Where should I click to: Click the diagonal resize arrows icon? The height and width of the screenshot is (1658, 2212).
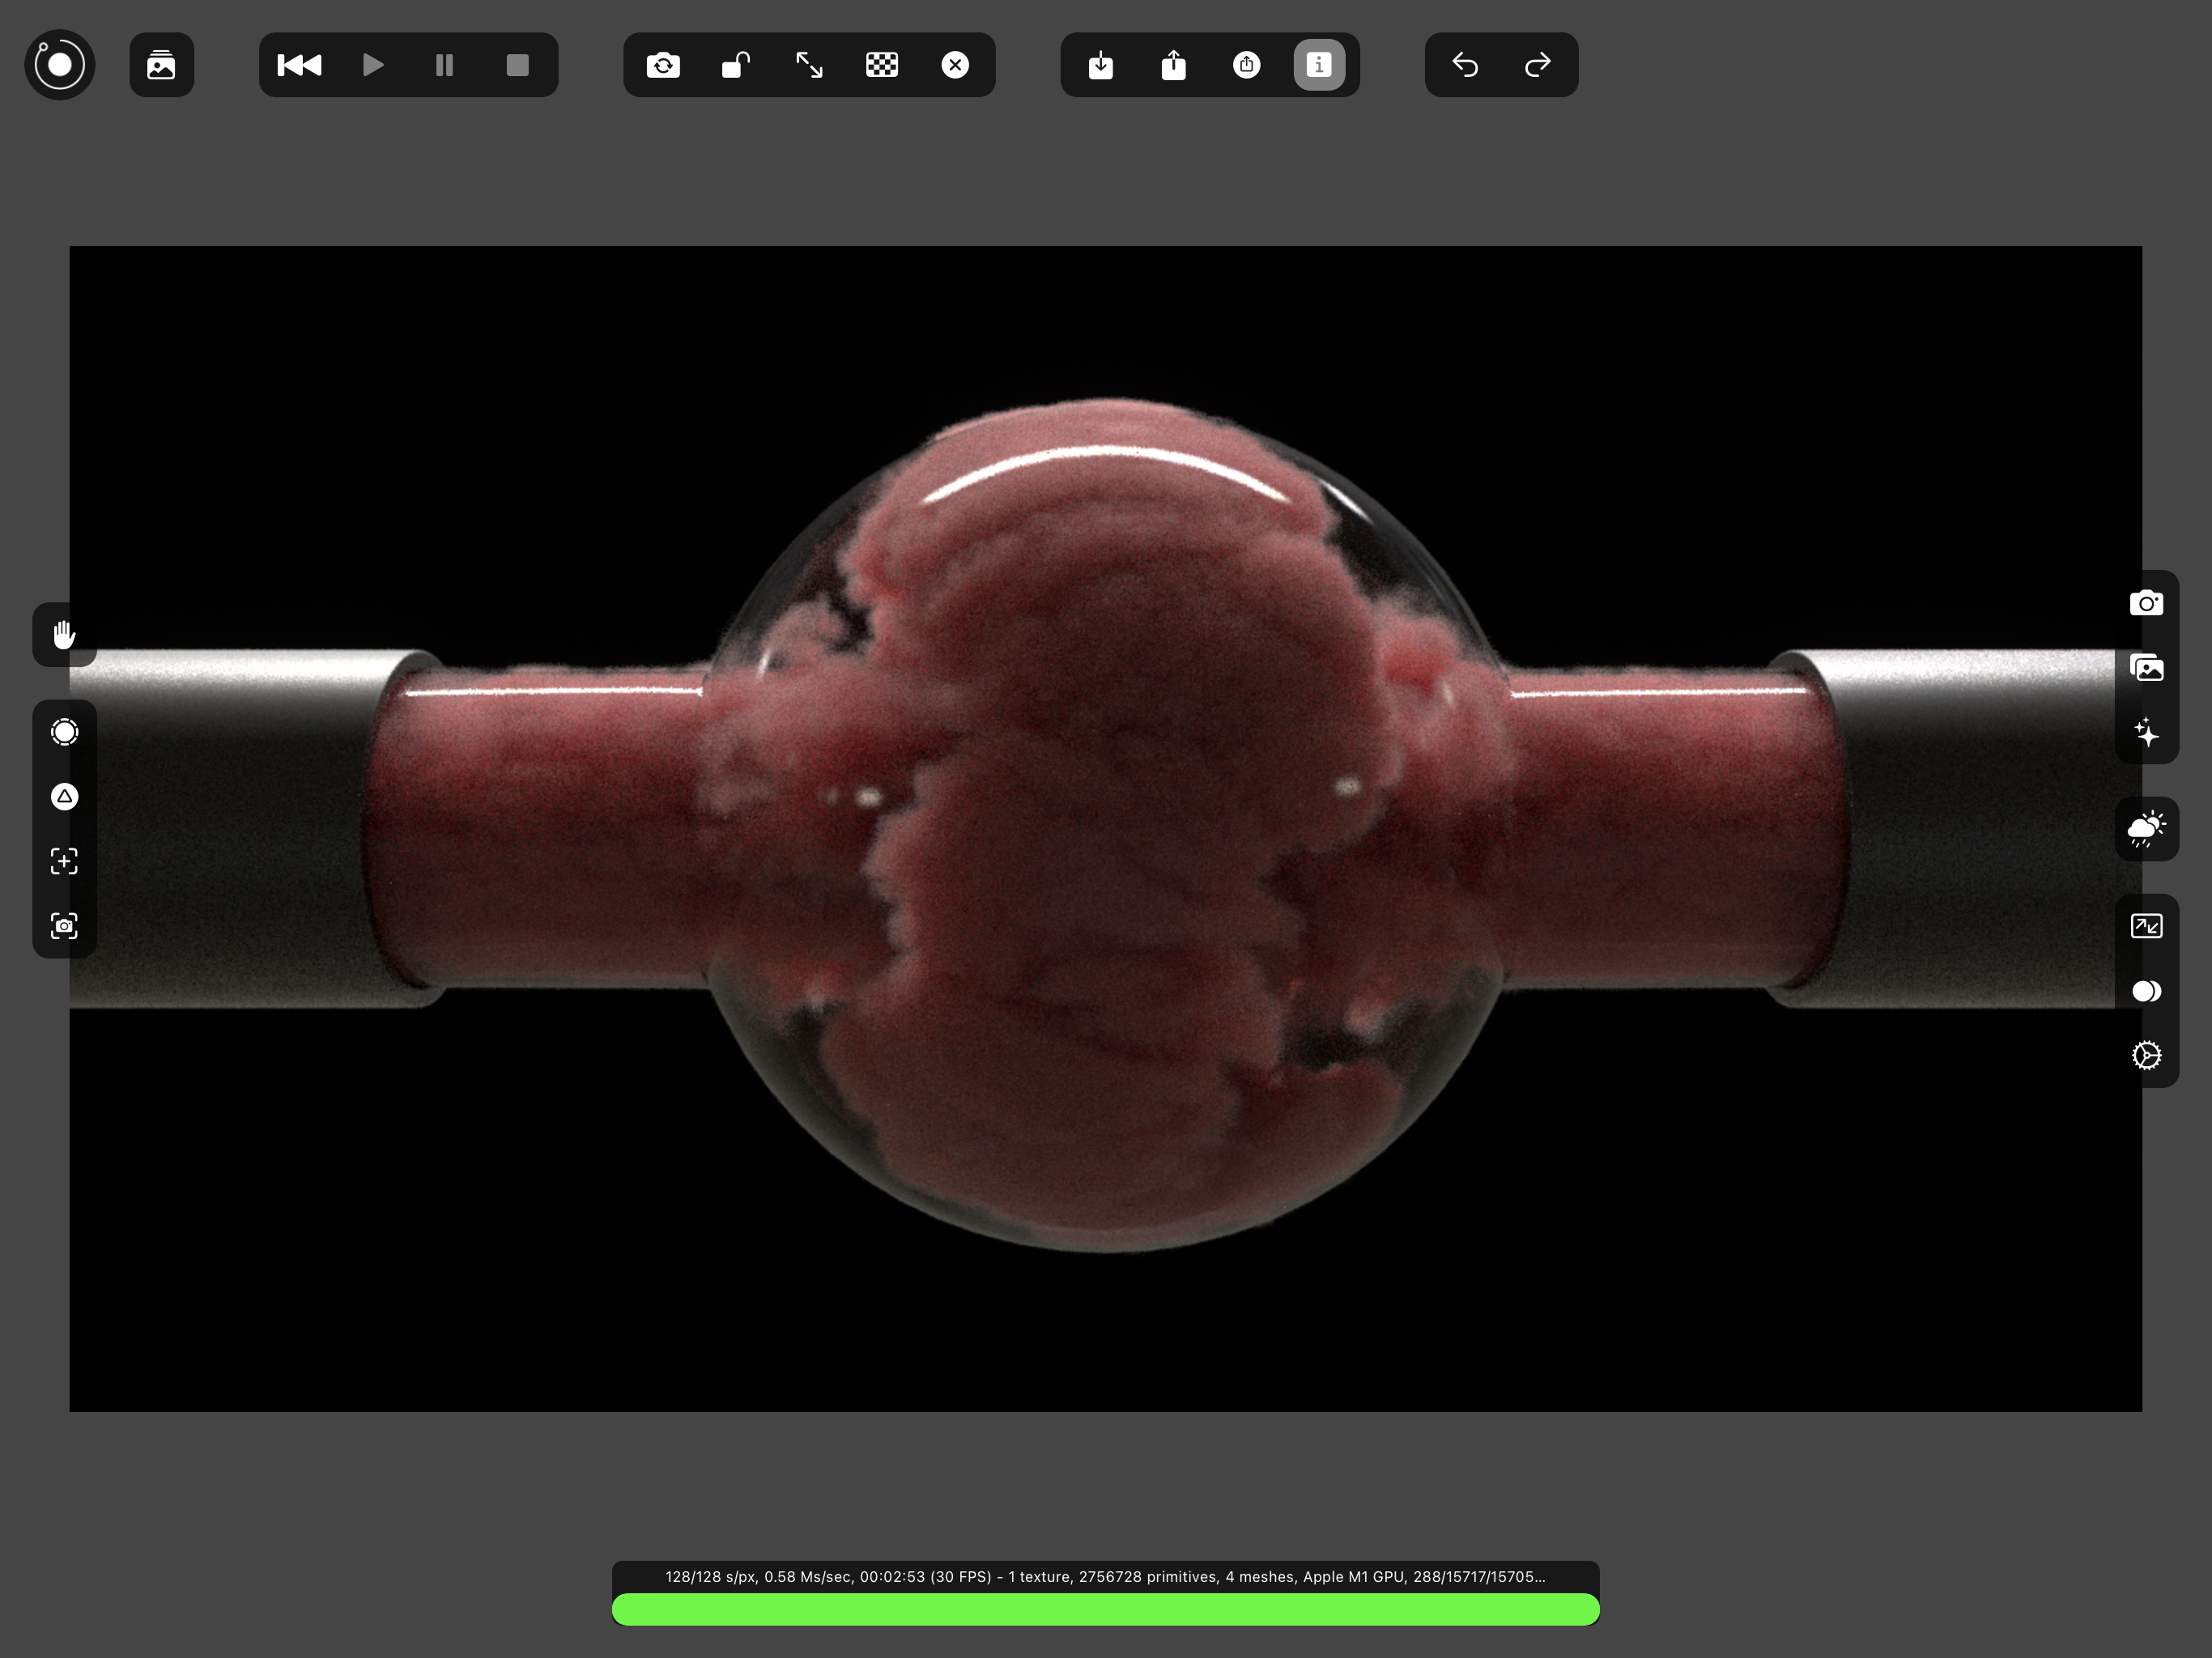coord(809,65)
